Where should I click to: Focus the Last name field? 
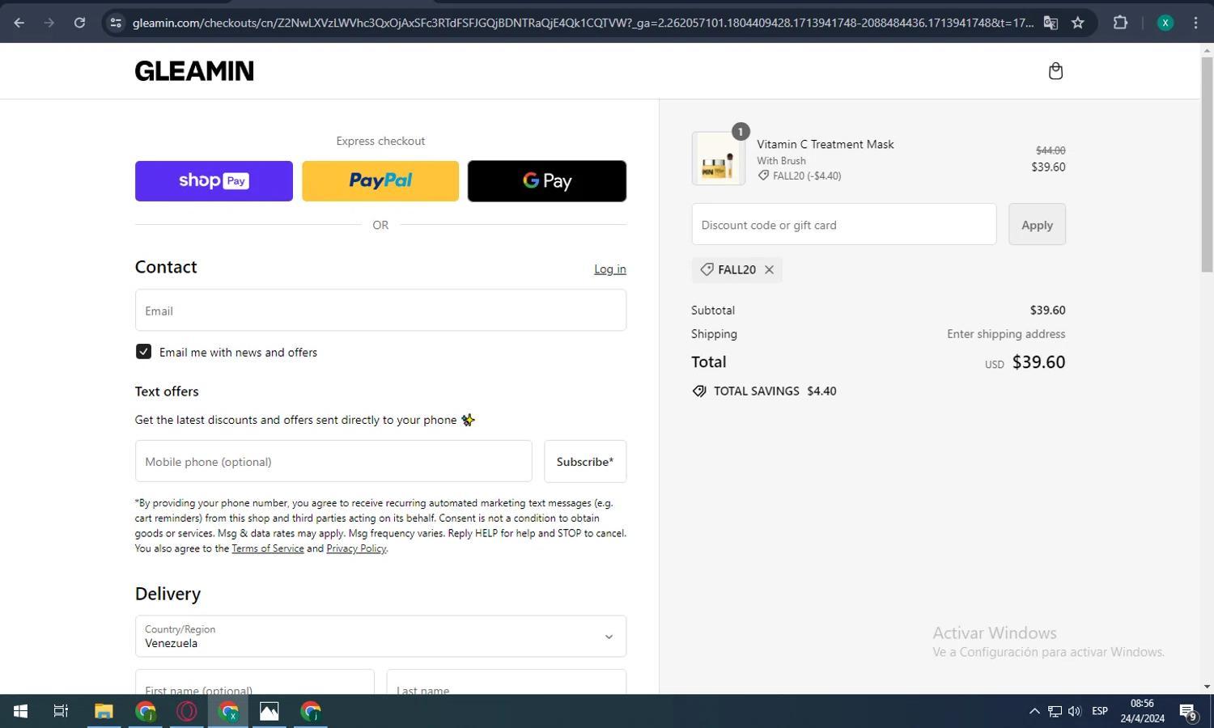pyautogui.click(x=507, y=683)
